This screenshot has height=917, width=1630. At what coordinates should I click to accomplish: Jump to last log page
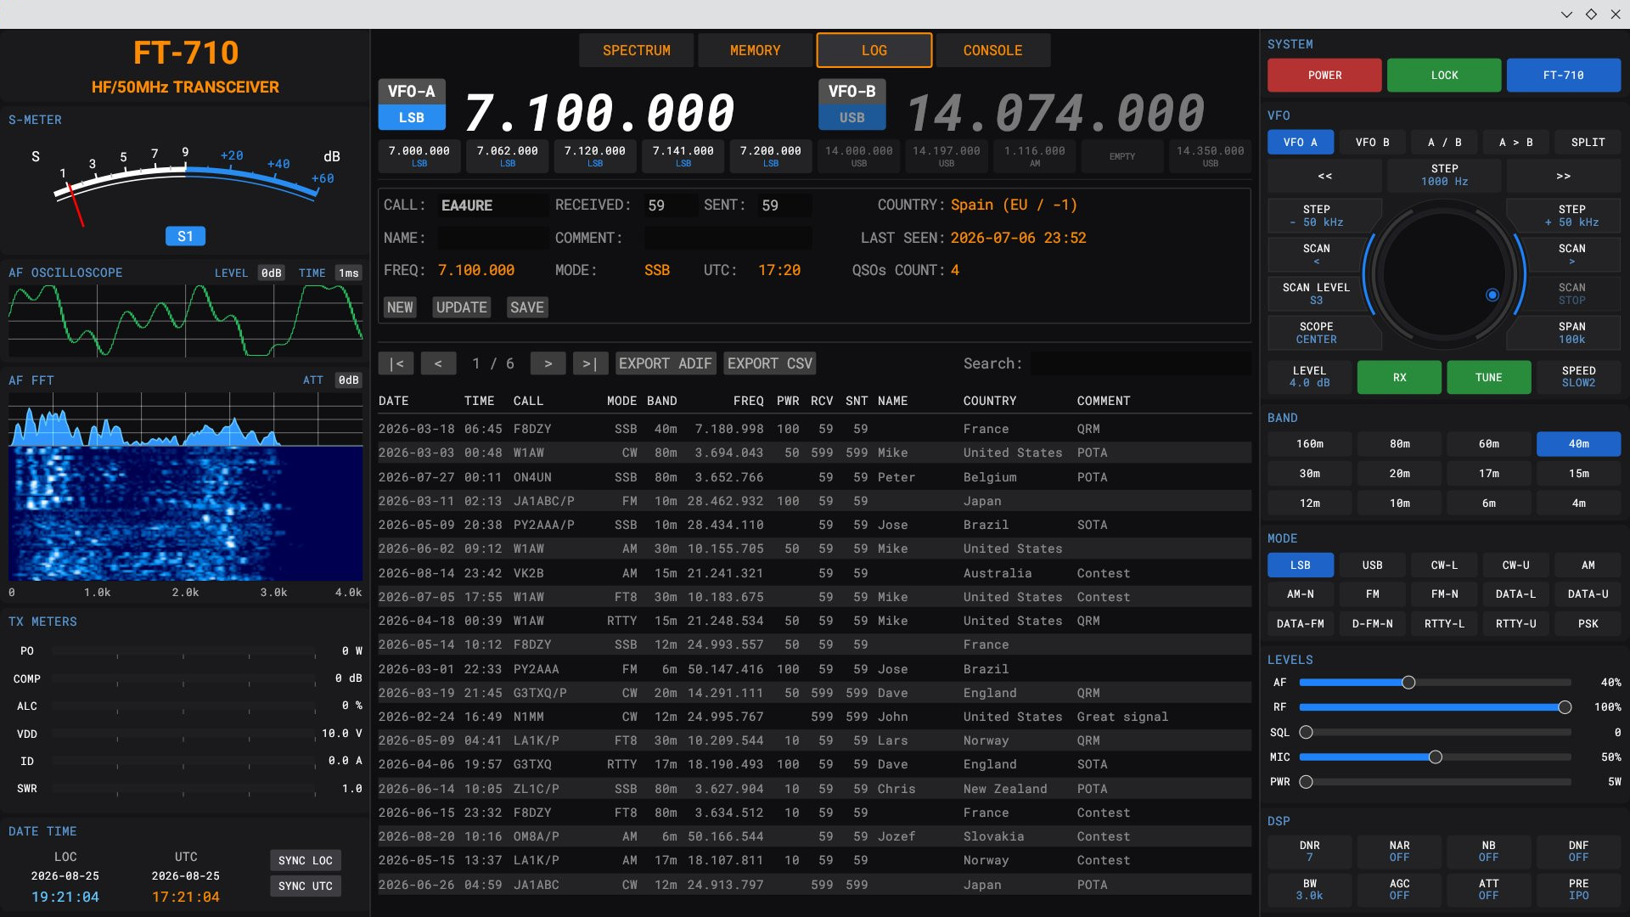click(x=590, y=363)
